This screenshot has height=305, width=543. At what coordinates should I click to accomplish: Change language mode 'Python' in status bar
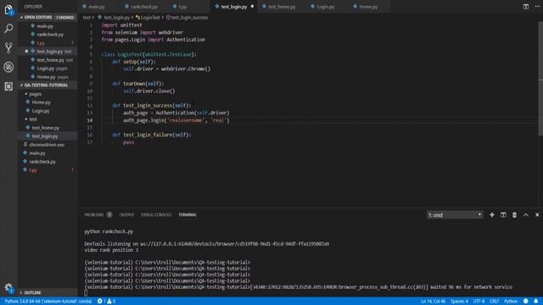(x=511, y=302)
